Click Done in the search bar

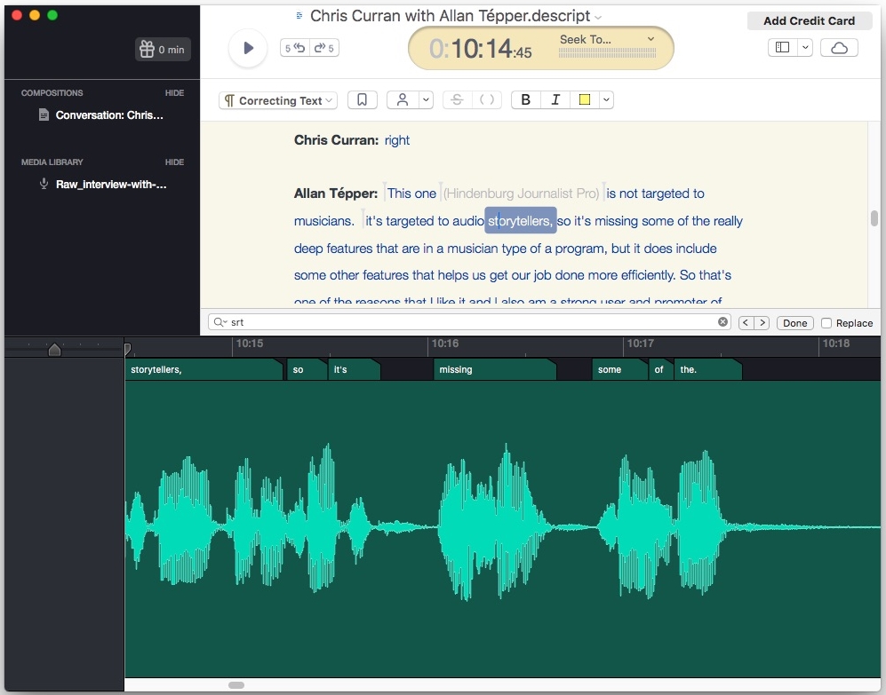pyautogui.click(x=794, y=323)
